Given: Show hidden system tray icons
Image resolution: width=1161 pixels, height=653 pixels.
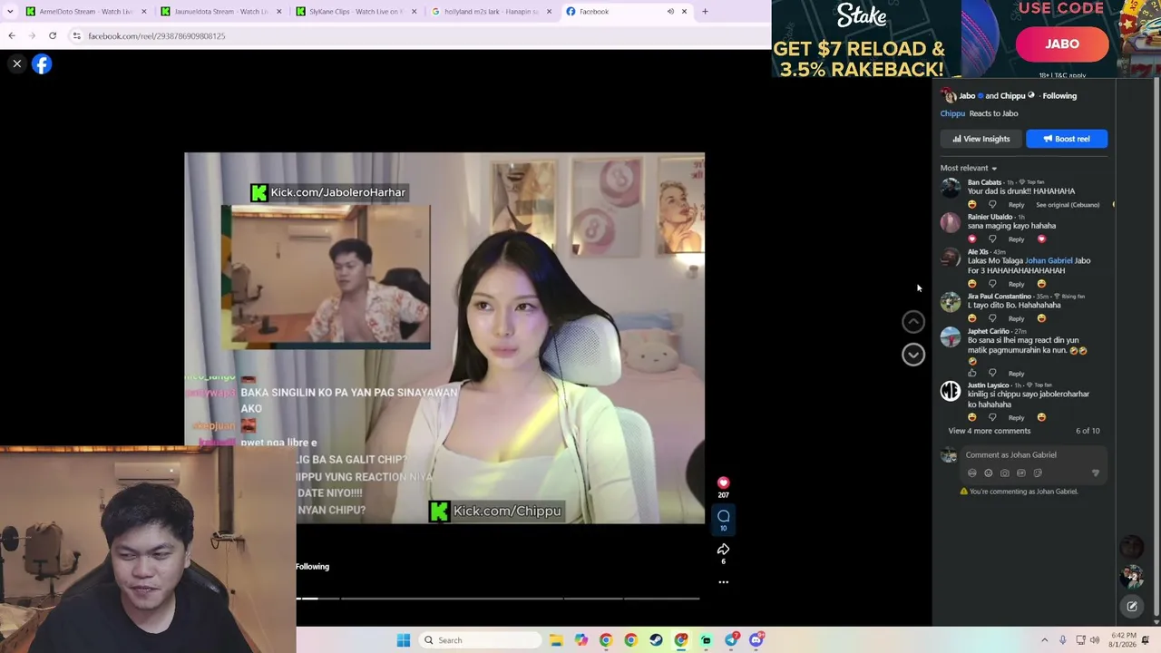Looking at the screenshot, I should coord(1044,640).
